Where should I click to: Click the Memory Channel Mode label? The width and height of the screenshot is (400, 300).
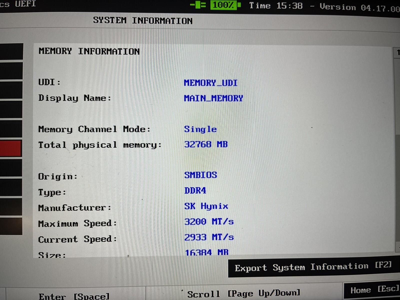[94, 129]
